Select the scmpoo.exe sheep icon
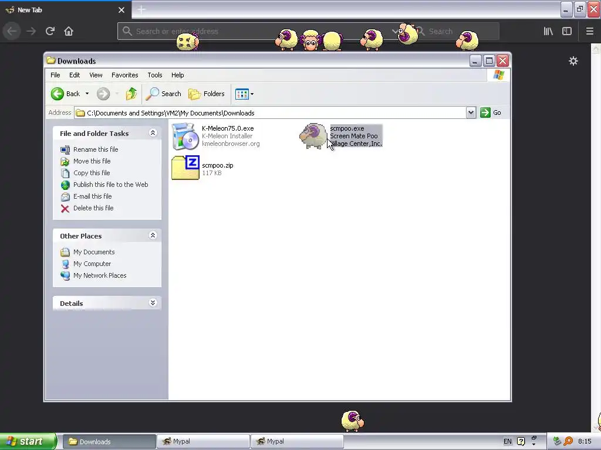601x450 pixels. coord(313,136)
